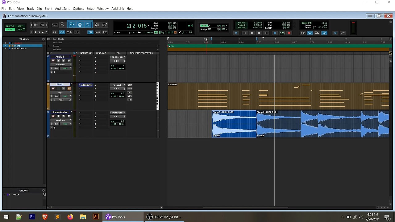Click Return to Zero button
This screenshot has width=395, height=222.
coord(244,33)
